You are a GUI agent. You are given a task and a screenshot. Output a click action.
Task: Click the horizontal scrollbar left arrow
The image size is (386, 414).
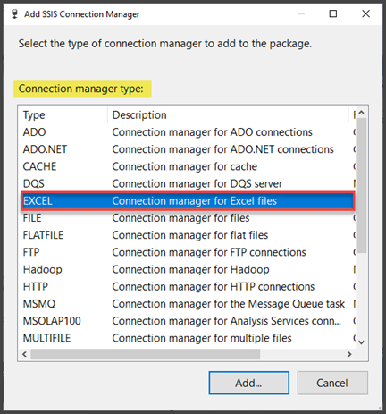tap(24, 354)
